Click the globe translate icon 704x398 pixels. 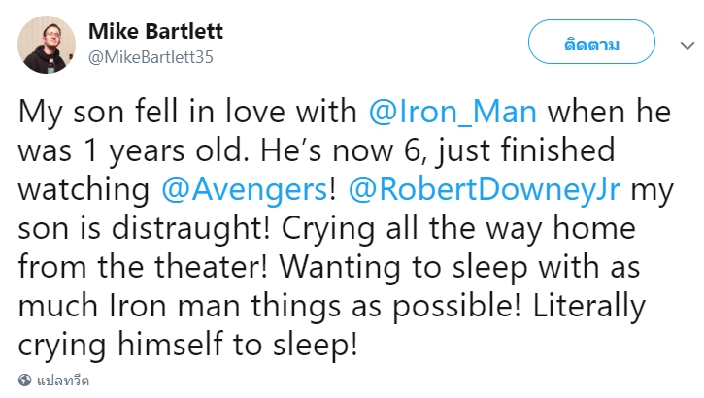[24, 381]
